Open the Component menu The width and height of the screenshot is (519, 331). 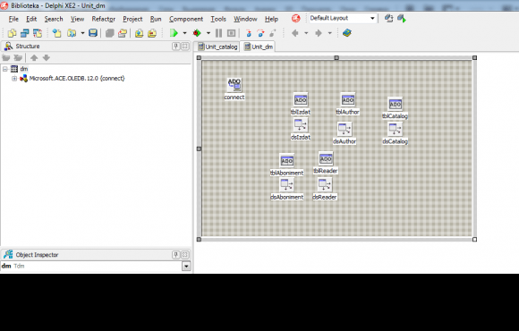[186, 19]
